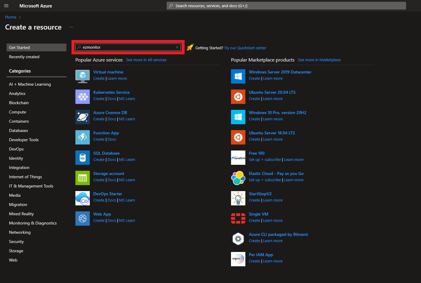Click the StartStopV2 lightbulb icon
The width and height of the screenshot is (421, 283).
[238, 198]
